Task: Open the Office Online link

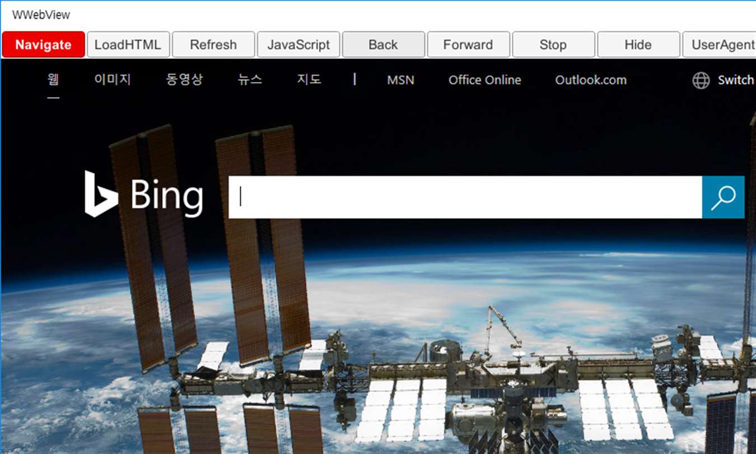Action: [485, 80]
